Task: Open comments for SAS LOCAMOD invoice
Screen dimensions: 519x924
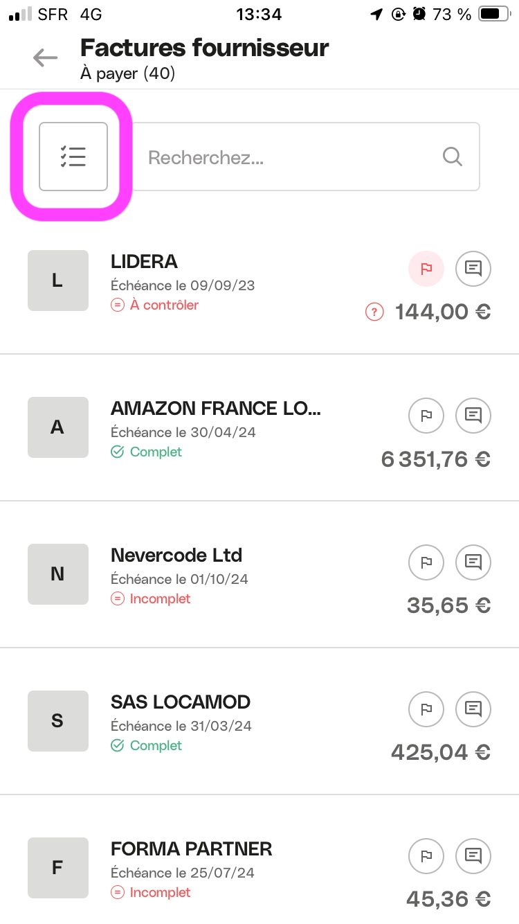Action: (473, 709)
